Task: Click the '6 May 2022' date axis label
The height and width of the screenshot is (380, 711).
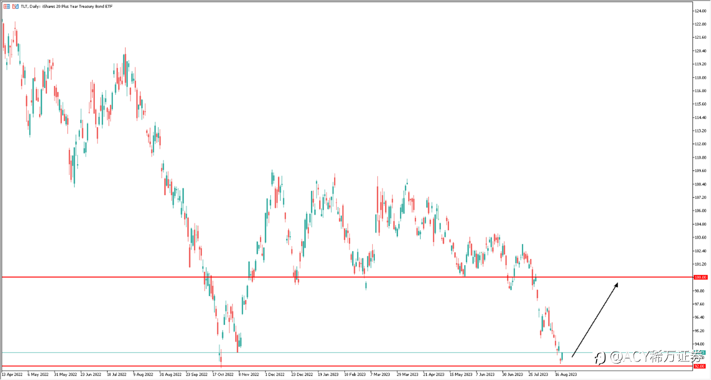Action: (x=38, y=375)
